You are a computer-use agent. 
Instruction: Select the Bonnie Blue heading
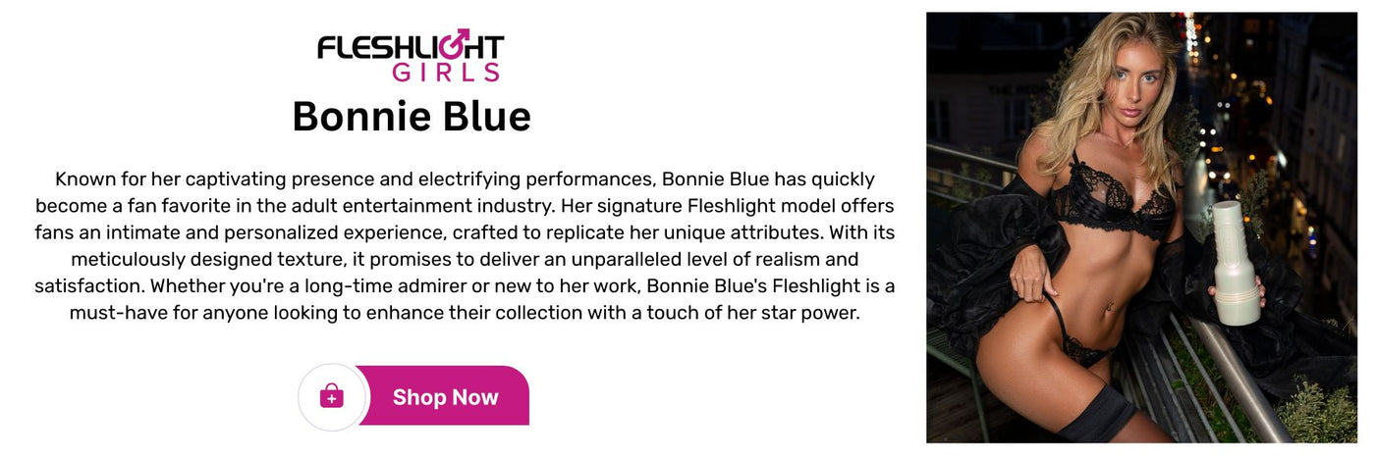[412, 117]
